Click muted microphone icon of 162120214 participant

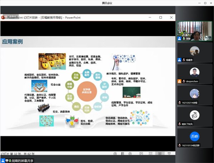(180, 103)
